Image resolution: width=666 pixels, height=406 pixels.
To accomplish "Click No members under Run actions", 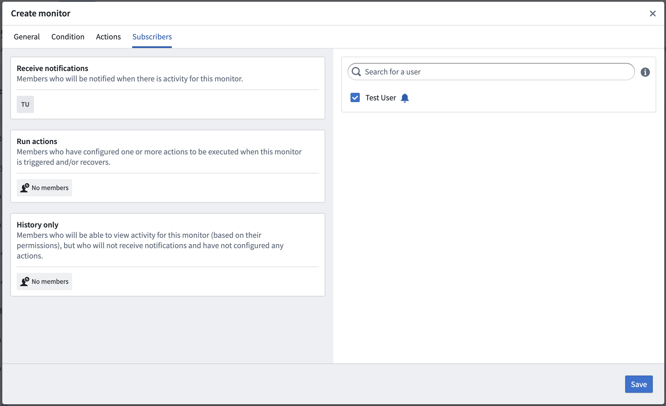I will (44, 188).
